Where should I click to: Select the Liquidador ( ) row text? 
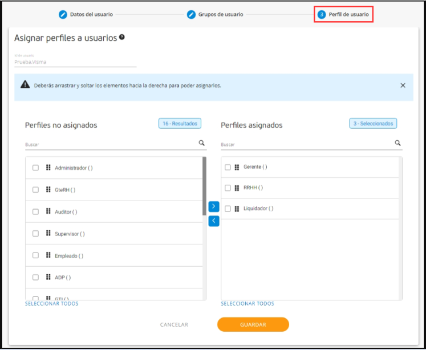[258, 209]
